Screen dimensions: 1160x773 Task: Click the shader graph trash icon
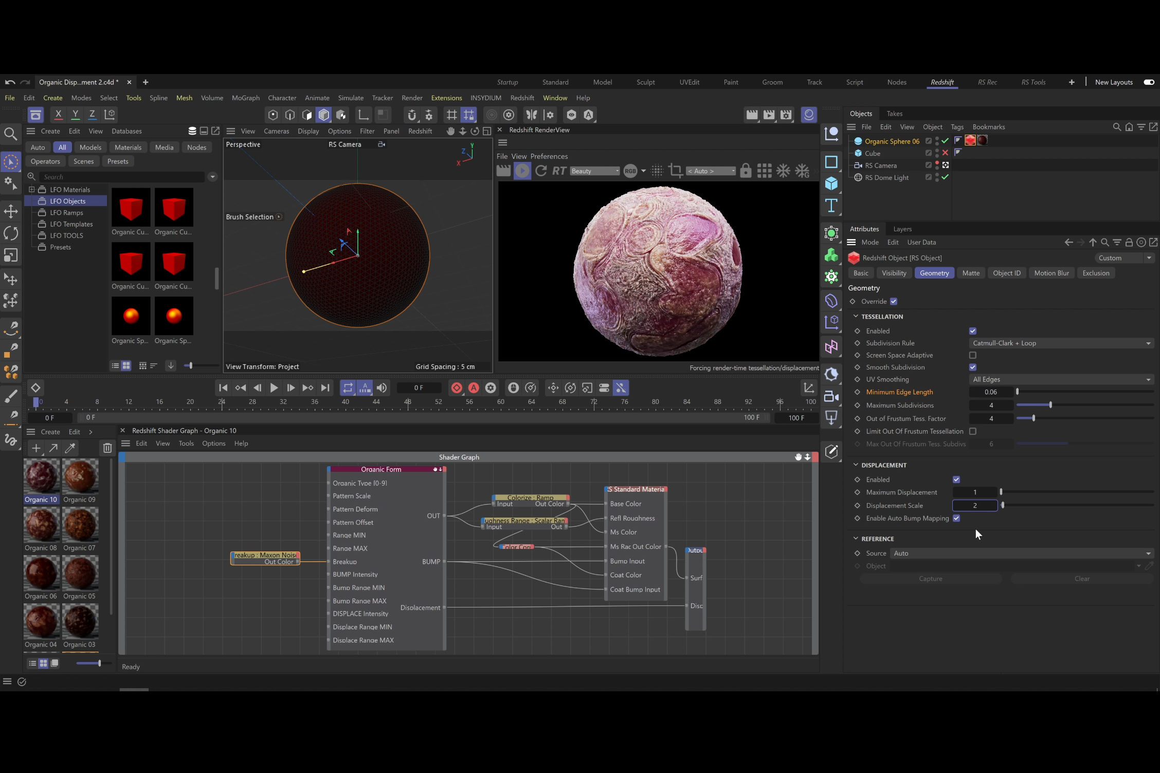[x=107, y=448]
